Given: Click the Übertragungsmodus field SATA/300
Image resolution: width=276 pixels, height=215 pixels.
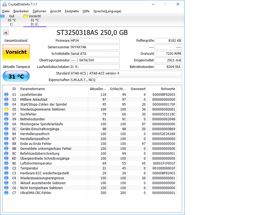Looking at the screenshot, I should click(x=95, y=60).
